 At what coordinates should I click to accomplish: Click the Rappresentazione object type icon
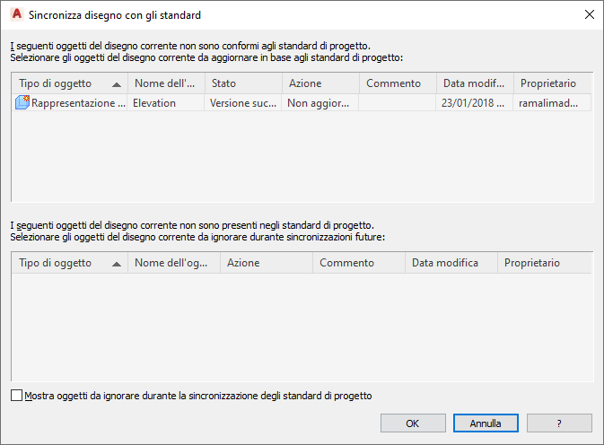22,103
